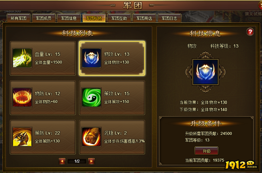The width and height of the screenshot is (262, 173).
Task: Open the red question mark help icon
Action: (x=250, y=32)
